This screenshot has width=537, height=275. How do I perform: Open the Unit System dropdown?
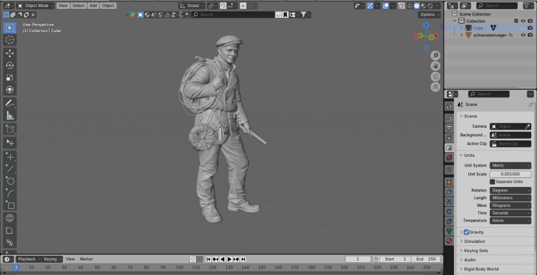(x=511, y=166)
